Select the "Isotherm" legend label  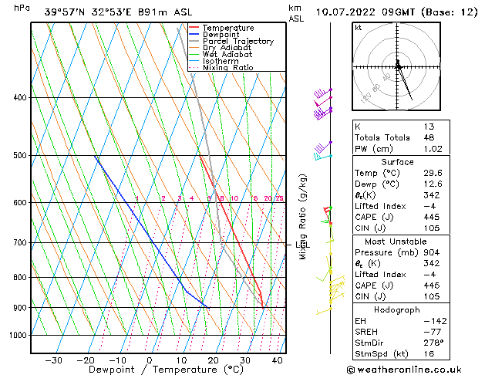tap(221, 61)
